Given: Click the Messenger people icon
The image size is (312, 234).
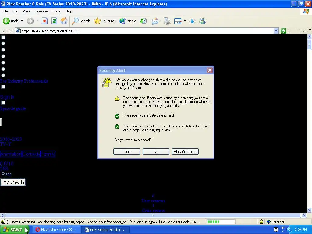Looking at the screenshot, I should (x=202, y=21).
